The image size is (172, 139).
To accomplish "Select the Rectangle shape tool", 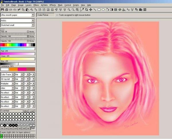I will coord(99,10).
